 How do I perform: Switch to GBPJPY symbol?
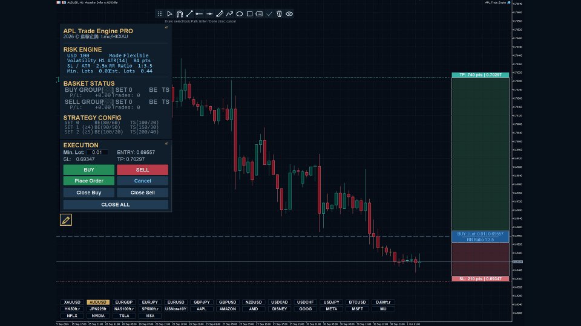(202, 302)
